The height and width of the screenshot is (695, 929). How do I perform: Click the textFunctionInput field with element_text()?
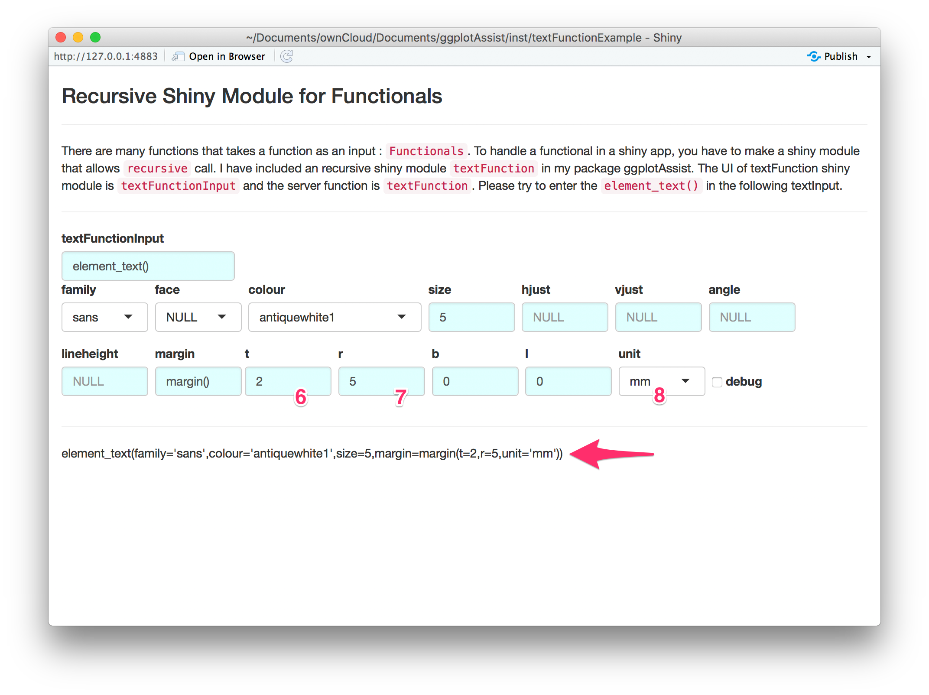click(148, 266)
